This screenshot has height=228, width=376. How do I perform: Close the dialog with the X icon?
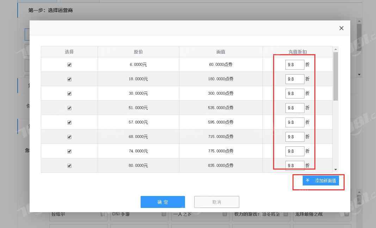coord(341,28)
